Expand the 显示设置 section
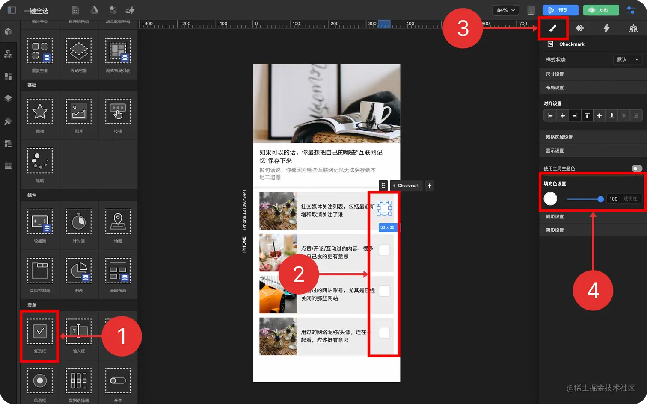This screenshot has height=404, width=647. 593,150
